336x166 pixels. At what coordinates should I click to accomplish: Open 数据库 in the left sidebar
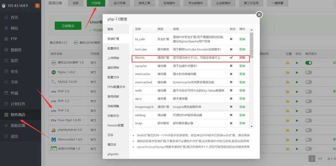pos(16,50)
